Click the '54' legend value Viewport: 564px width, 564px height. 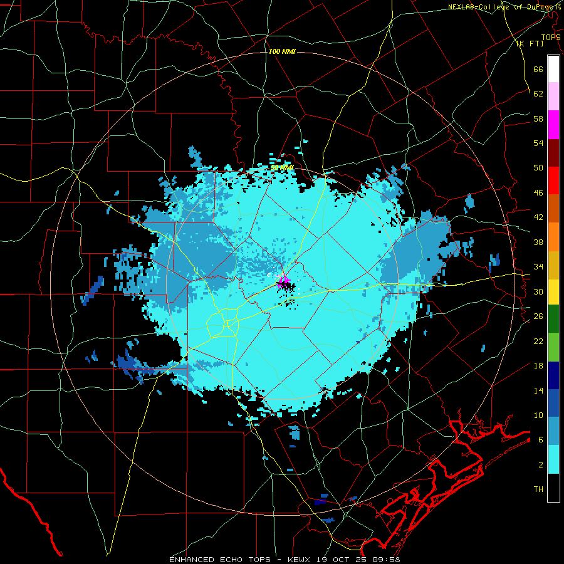coord(538,143)
